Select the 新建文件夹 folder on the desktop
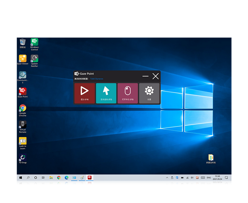 pyautogui.click(x=211, y=159)
